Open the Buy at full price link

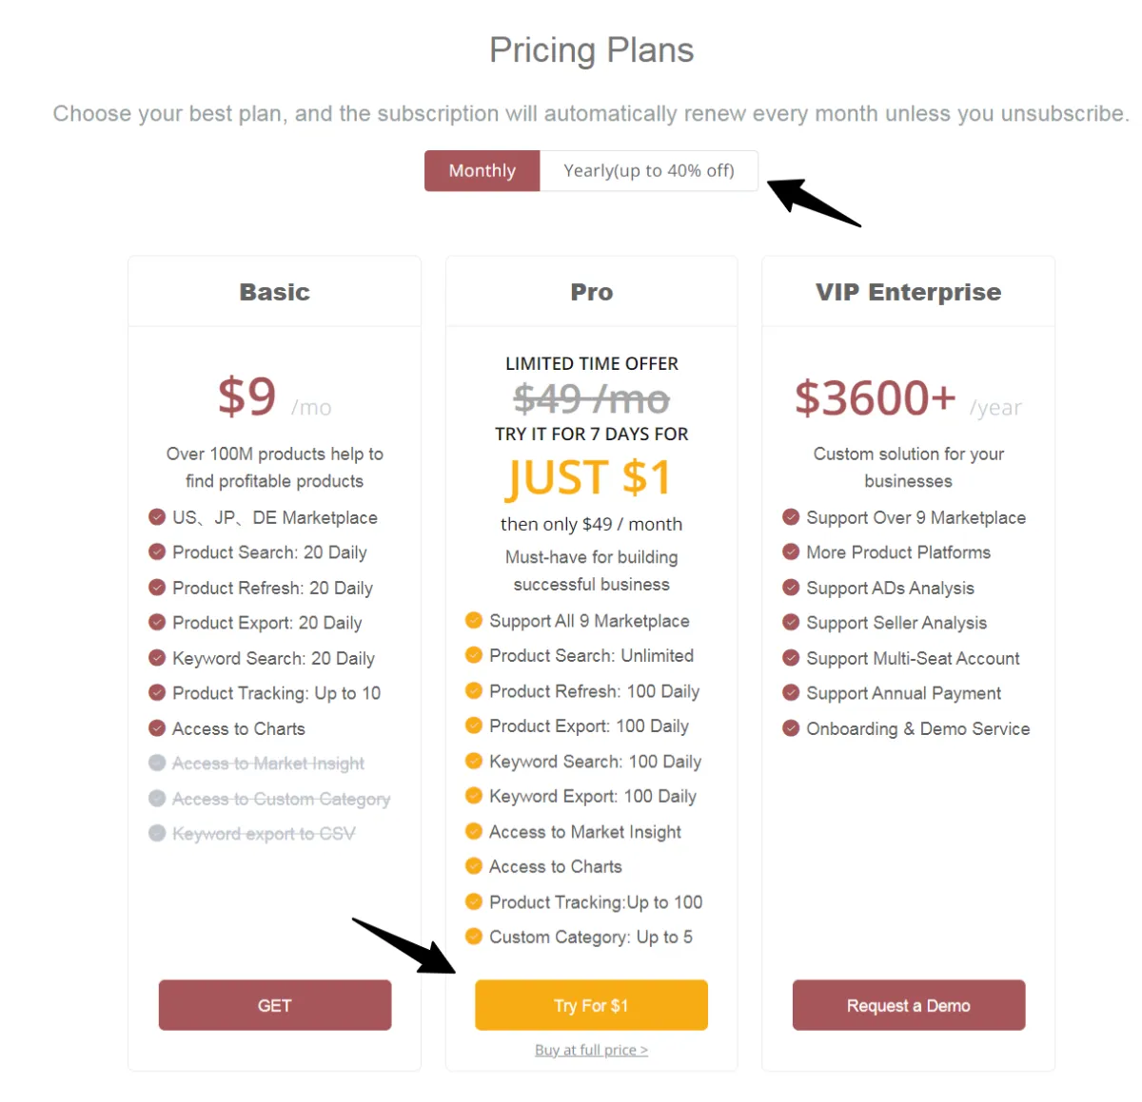[591, 1050]
